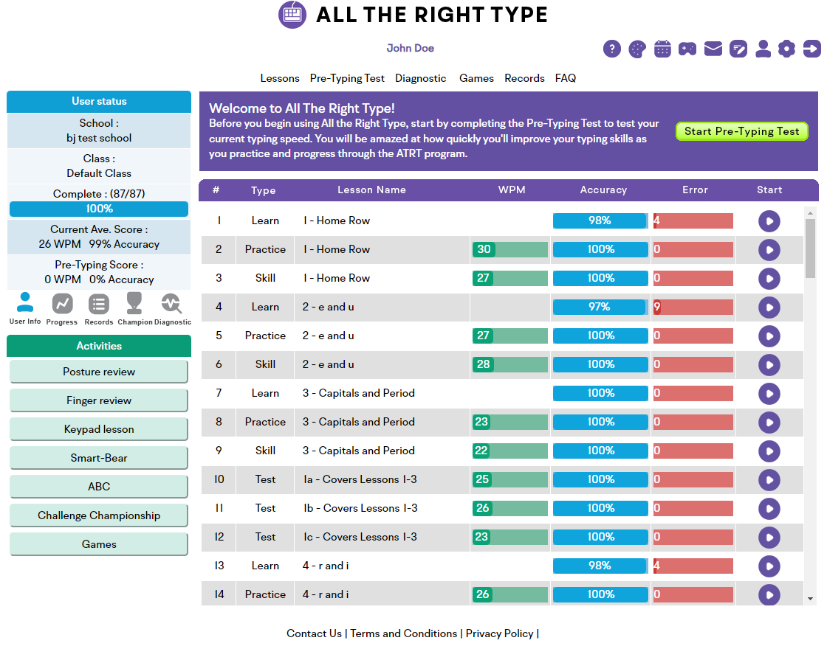827x646 pixels.
Task: Click the 100% completion progress bar
Action: click(x=99, y=209)
